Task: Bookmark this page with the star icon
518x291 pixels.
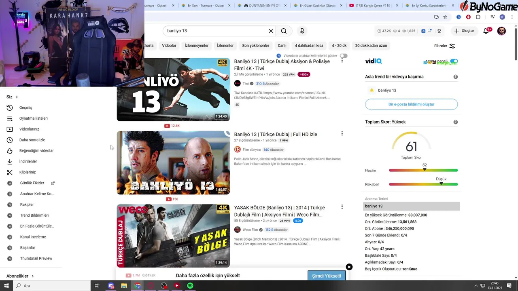Action: point(445,17)
